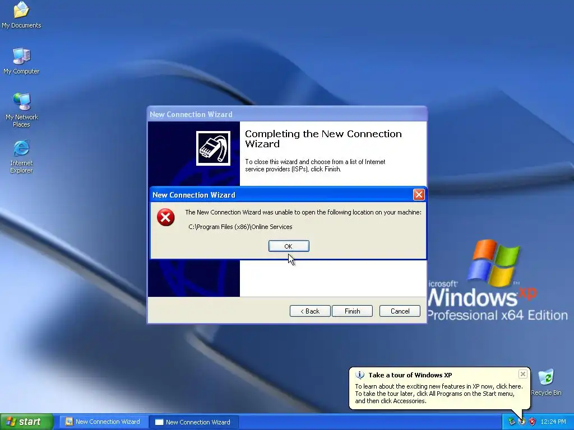The image size is (574, 430).
Task: Click the network cable wizard icon
Action: (x=213, y=148)
